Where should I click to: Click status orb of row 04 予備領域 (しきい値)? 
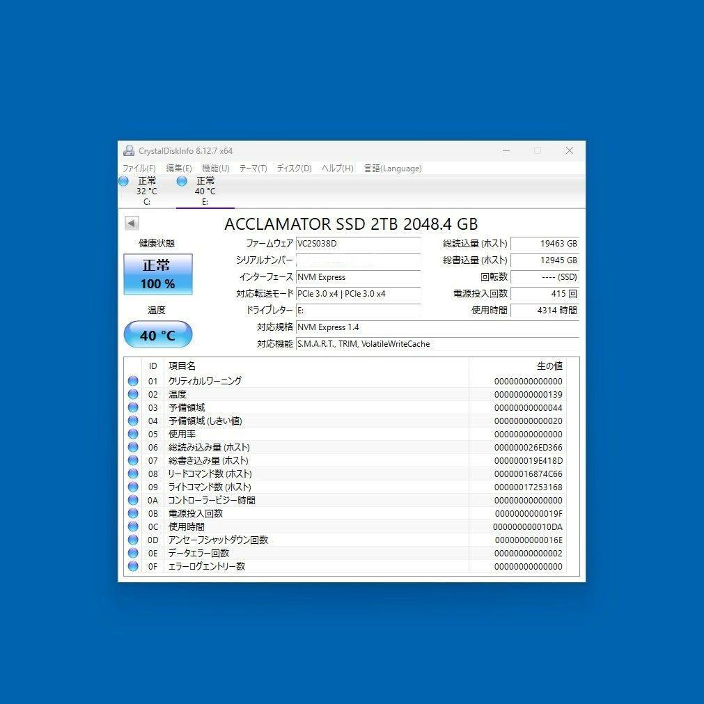(133, 421)
